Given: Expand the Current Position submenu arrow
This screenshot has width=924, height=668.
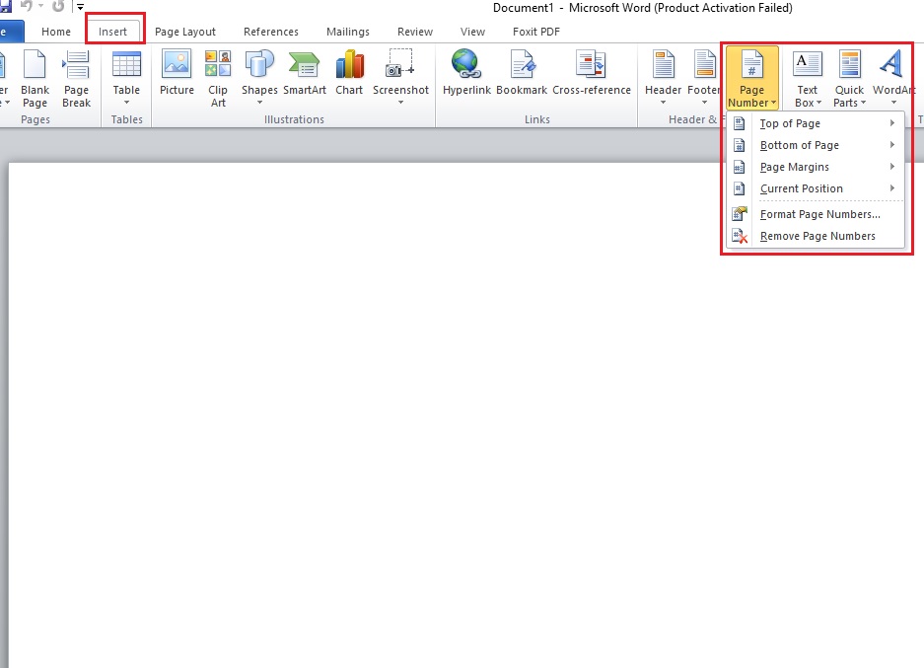Looking at the screenshot, I should (x=892, y=188).
